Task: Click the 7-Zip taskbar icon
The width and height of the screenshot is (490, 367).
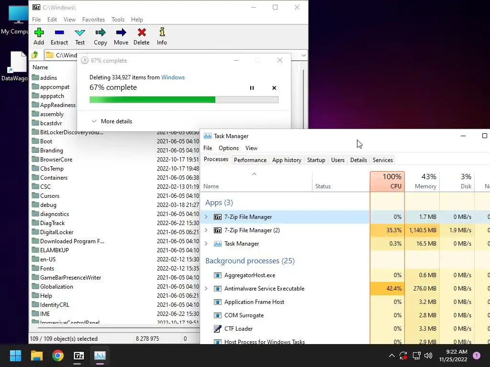Action: 79,356
